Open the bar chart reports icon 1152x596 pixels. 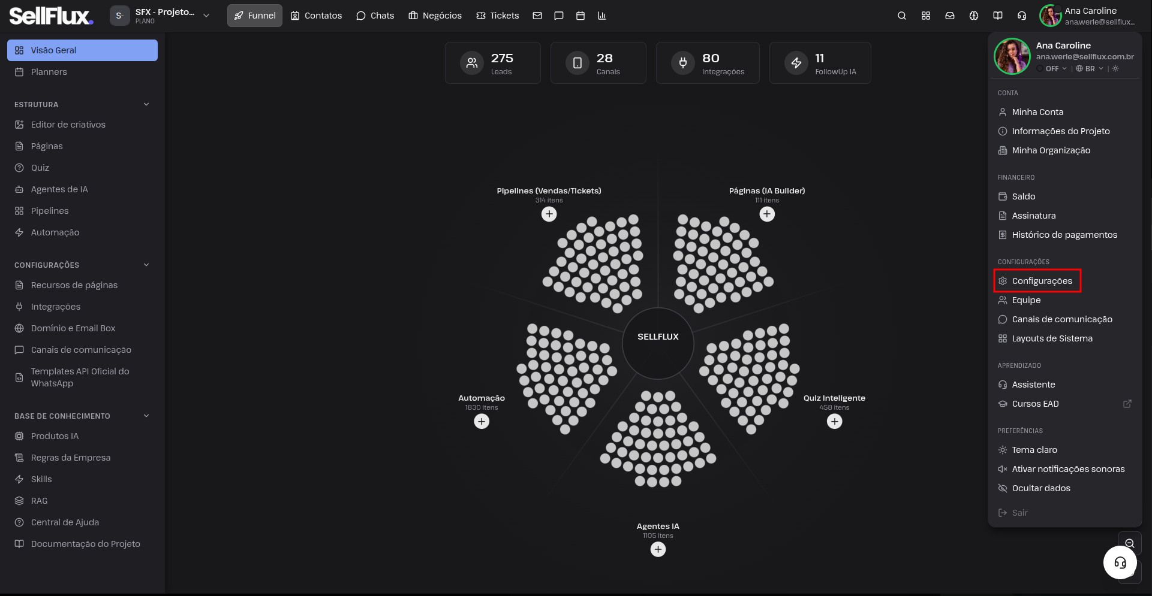(x=602, y=16)
